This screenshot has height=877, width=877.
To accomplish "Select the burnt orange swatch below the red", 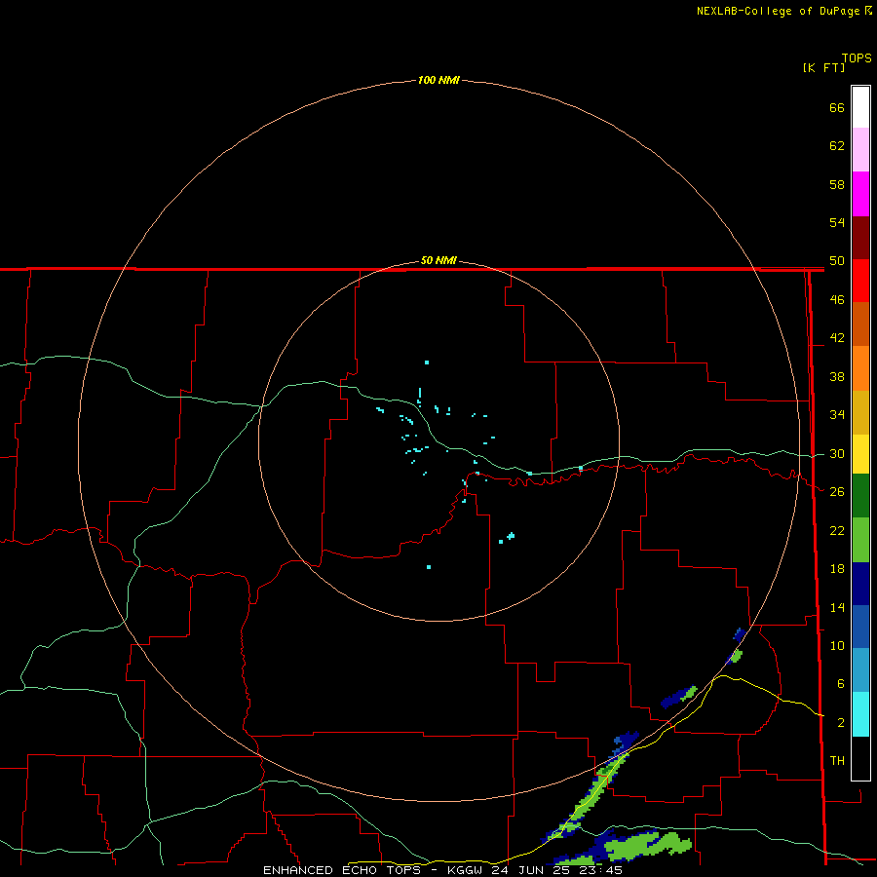I will [x=860, y=324].
